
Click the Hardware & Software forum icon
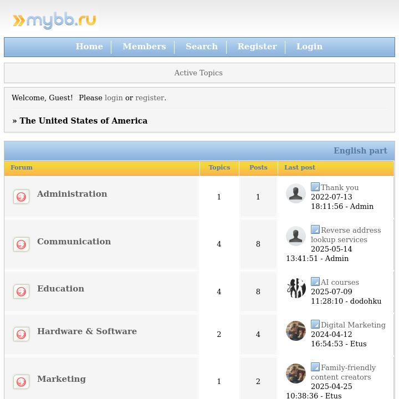(21, 334)
